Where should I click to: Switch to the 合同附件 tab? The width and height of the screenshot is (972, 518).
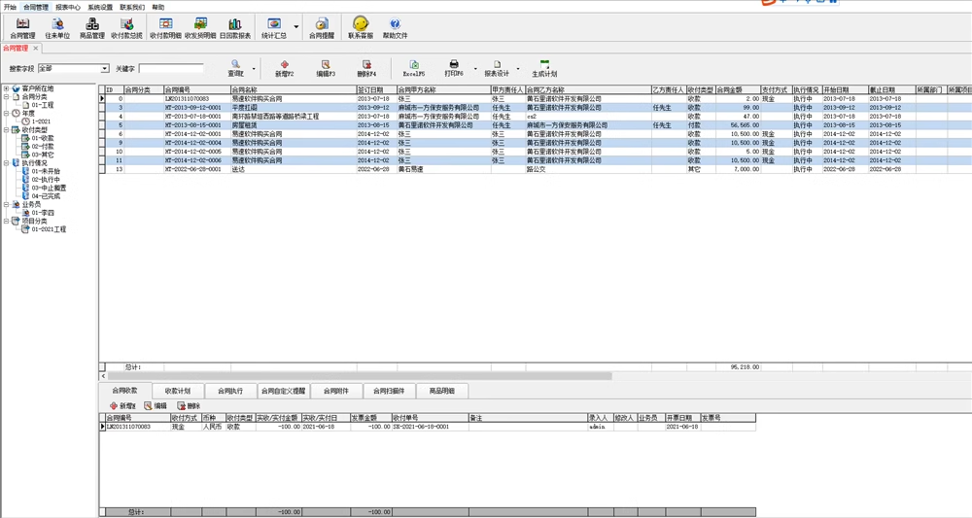(335, 391)
